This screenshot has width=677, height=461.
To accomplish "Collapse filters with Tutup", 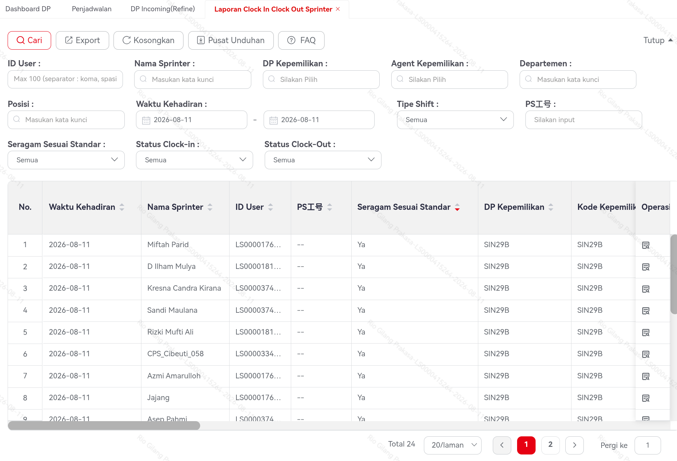I will click(x=658, y=40).
